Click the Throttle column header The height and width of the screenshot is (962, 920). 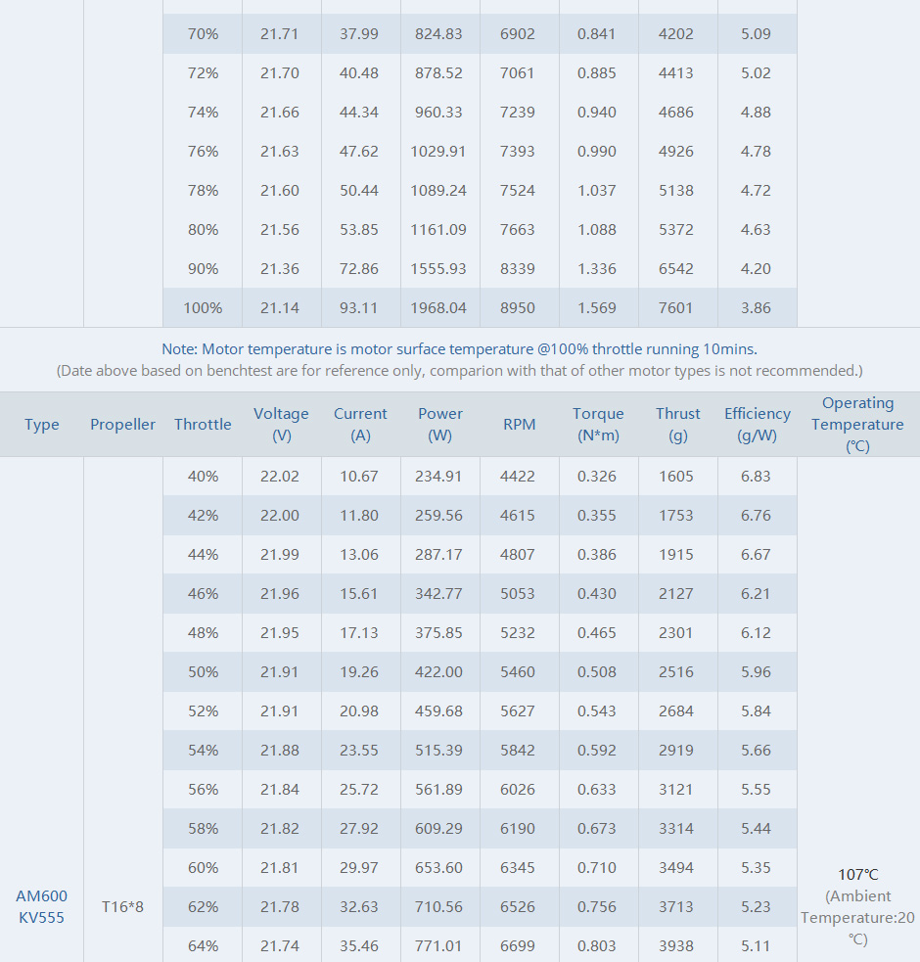(x=203, y=425)
